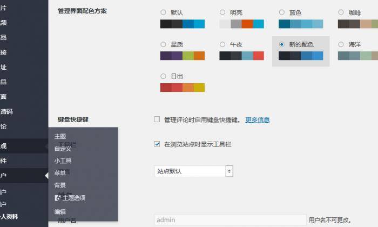Open the 更多信息 link
The width and height of the screenshot is (378, 227).
(x=257, y=120)
